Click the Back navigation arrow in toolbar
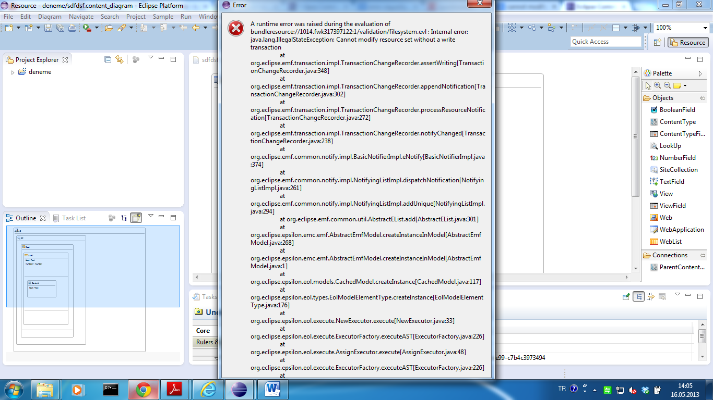Viewport: 713px width, 400px height. point(196,28)
